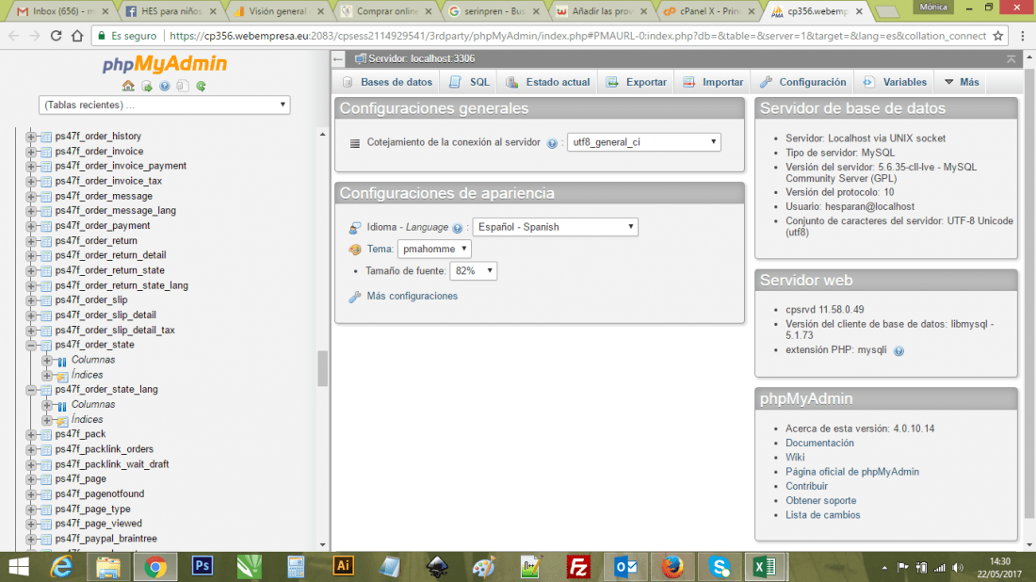Open the font size 82% dropdown
Image resolution: width=1036 pixels, height=582 pixels.
coord(473,271)
